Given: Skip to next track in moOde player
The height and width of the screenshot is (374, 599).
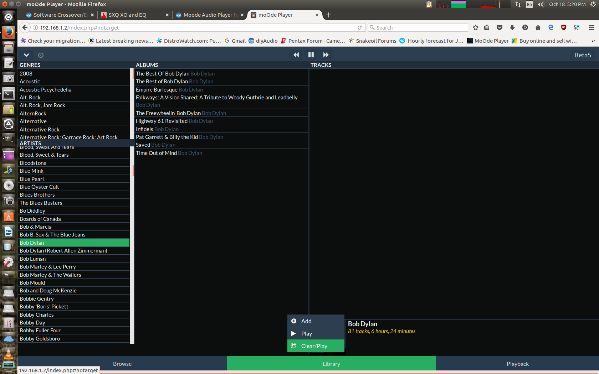Looking at the screenshot, I should coord(326,55).
